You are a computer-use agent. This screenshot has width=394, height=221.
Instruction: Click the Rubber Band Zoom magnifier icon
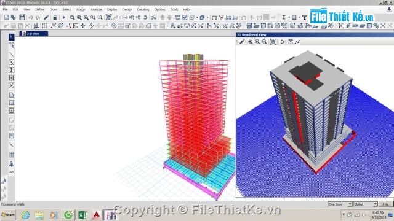(x=72, y=17)
